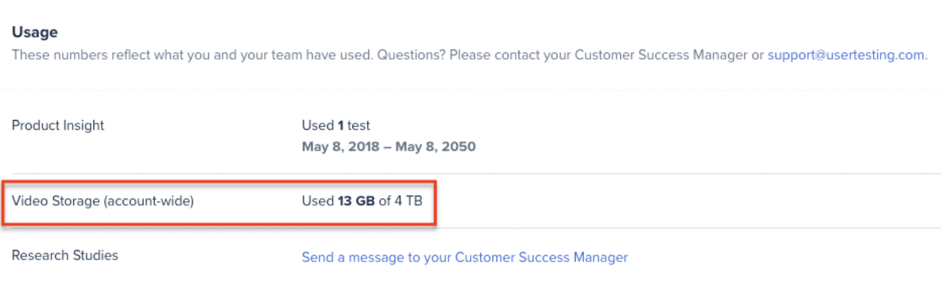Click the bold 13 GB storage value
Image resolution: width=941 pixels, height=292 pixels.
click(356, 201)
